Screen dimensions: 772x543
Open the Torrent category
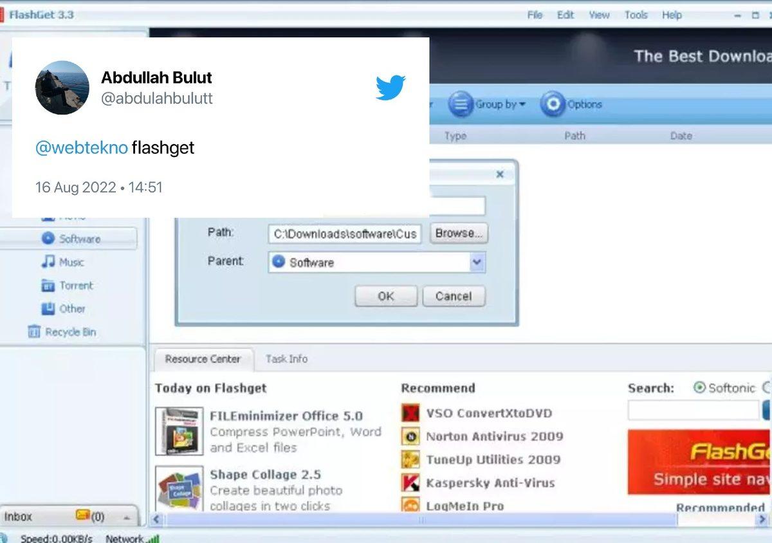(76, 285)
